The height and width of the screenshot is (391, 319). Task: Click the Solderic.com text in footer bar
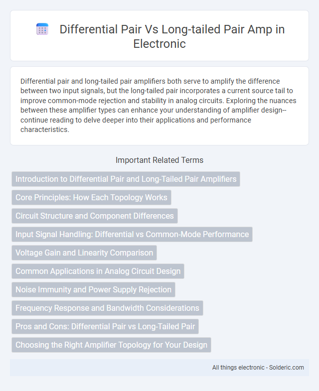coord(286,368)
